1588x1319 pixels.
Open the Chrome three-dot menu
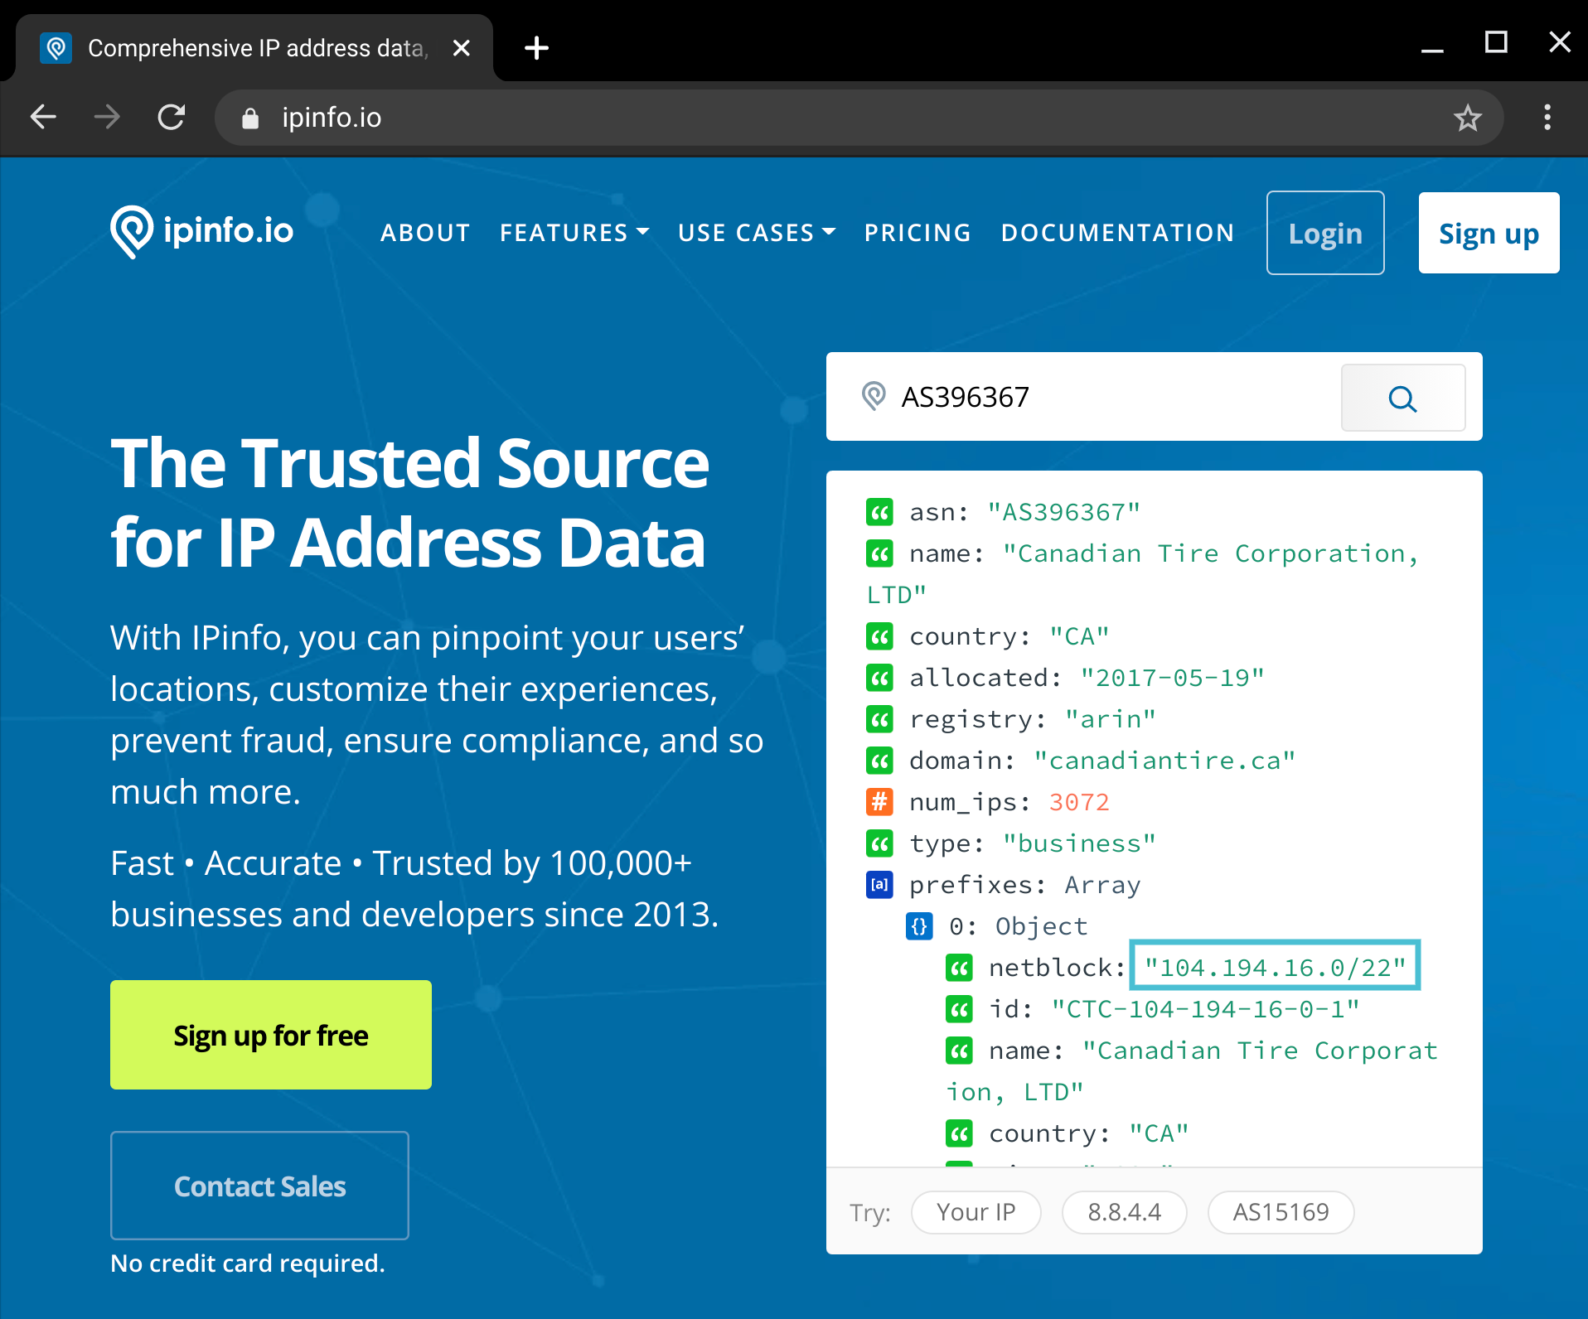(x=1547, y=118)
